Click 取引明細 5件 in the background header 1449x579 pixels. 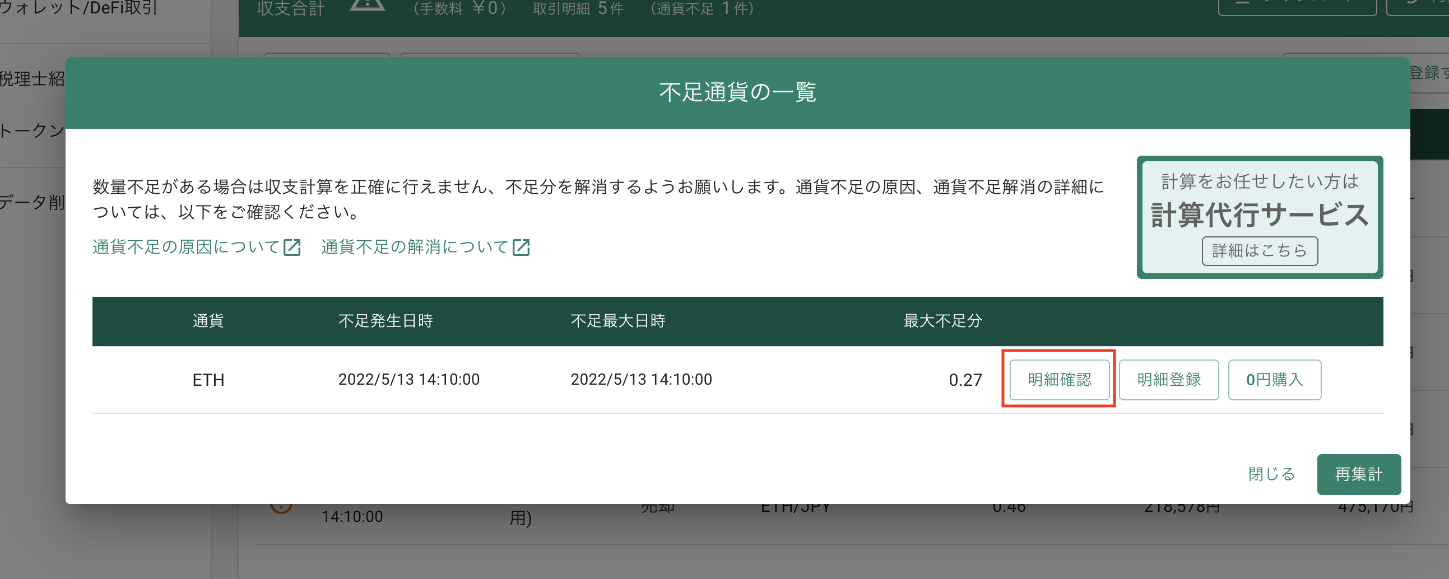578,8
